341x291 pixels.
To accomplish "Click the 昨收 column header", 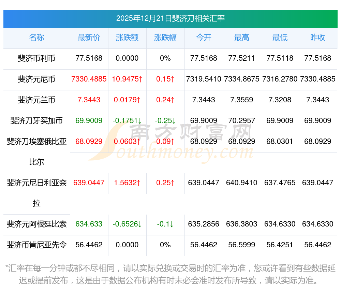I will (x=318, y=38).
